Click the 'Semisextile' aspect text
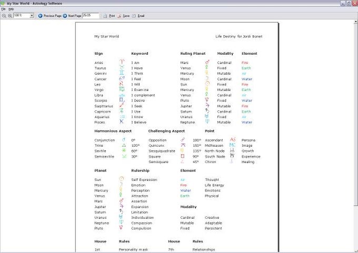Image resolution: width=358 pixels, height=253 pixels. point(104,157)
